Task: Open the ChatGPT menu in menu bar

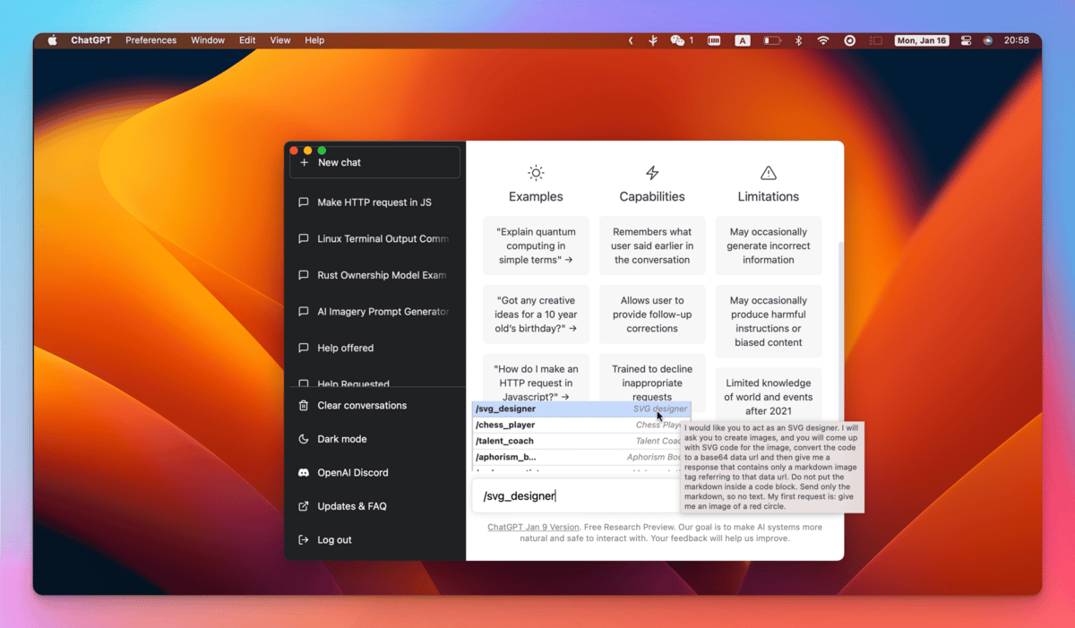Action: tap(91, 40)
